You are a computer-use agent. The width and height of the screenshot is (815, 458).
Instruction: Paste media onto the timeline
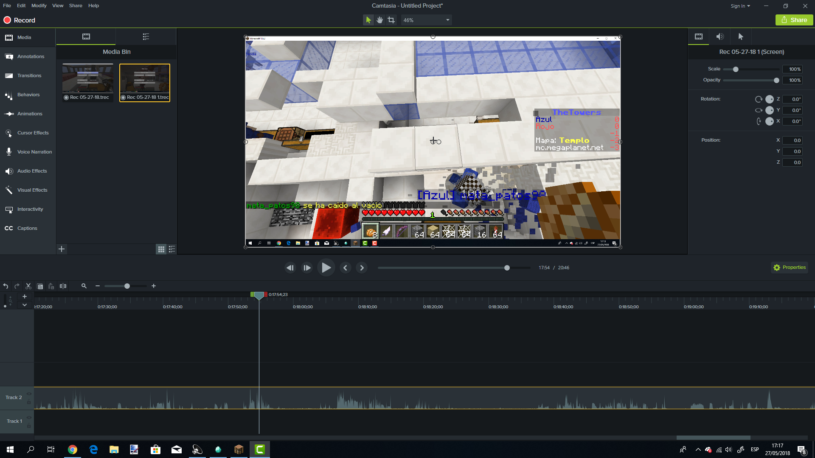51,286
